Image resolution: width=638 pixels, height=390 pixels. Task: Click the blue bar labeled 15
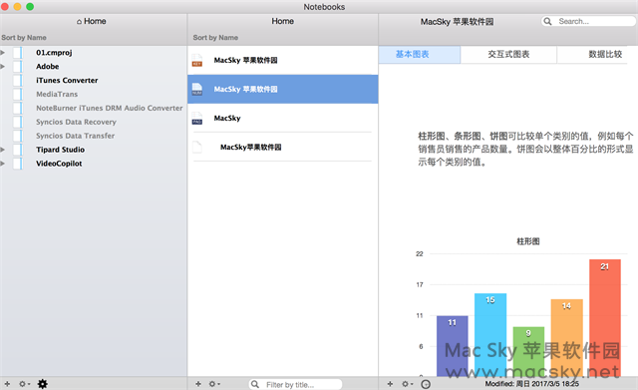[490, 334]
